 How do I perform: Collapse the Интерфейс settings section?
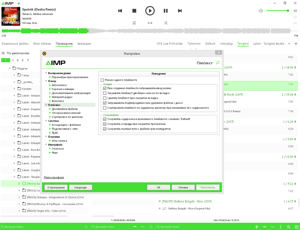46,145
